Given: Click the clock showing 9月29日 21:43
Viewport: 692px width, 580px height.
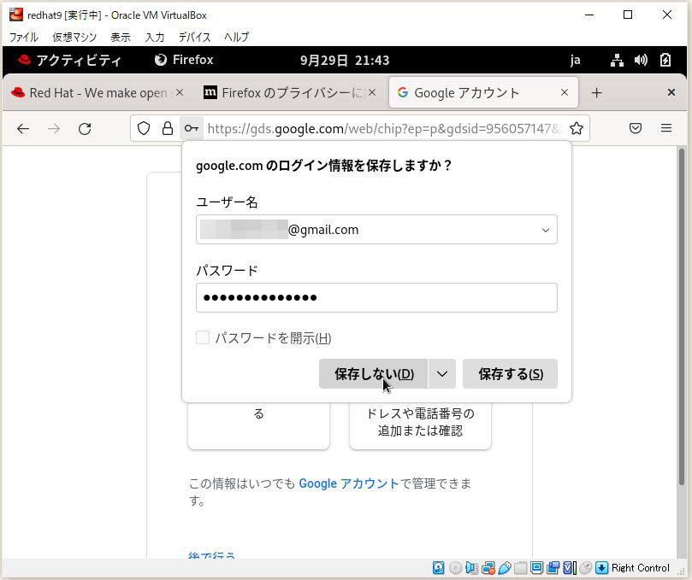Looking at the screenshot, I should point(345,60).
